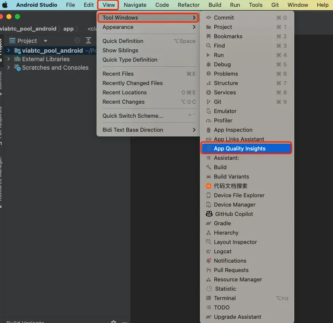Screen dimensions: 333x323
Task: Click the Notifications bell icon
Action: (208, 261)
